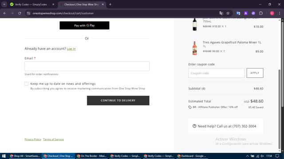This screenshot has height=159, width=284.
Task: Click Continue to Delivery button
Action: pos(118,100)
